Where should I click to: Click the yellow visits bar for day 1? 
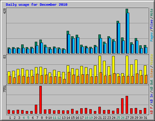point(9,74)
